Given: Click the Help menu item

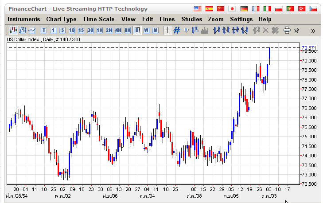Looking at the screenshot, I should [x=265, y=19].
